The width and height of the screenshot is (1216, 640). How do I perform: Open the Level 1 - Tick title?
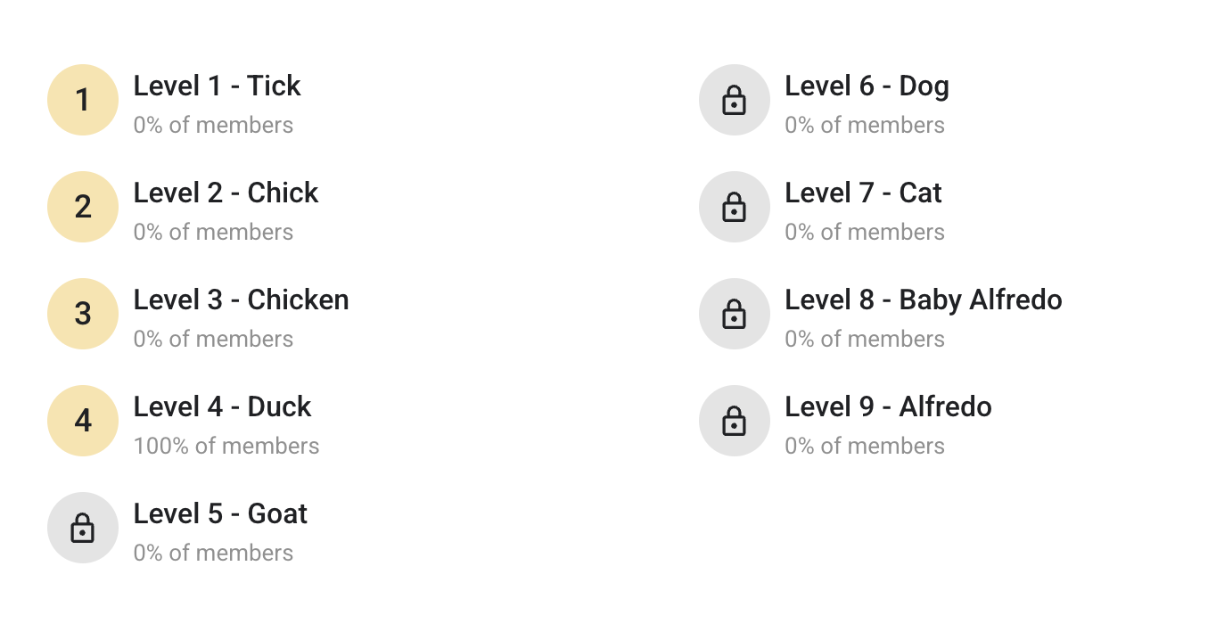point(218,86)
